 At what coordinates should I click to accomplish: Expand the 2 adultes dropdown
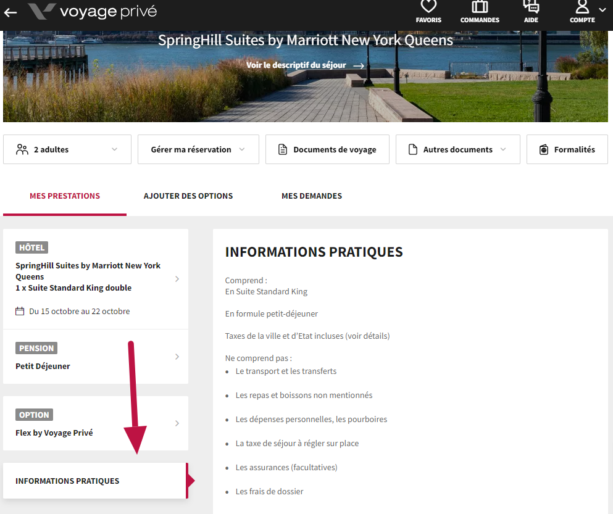[67, 149]
